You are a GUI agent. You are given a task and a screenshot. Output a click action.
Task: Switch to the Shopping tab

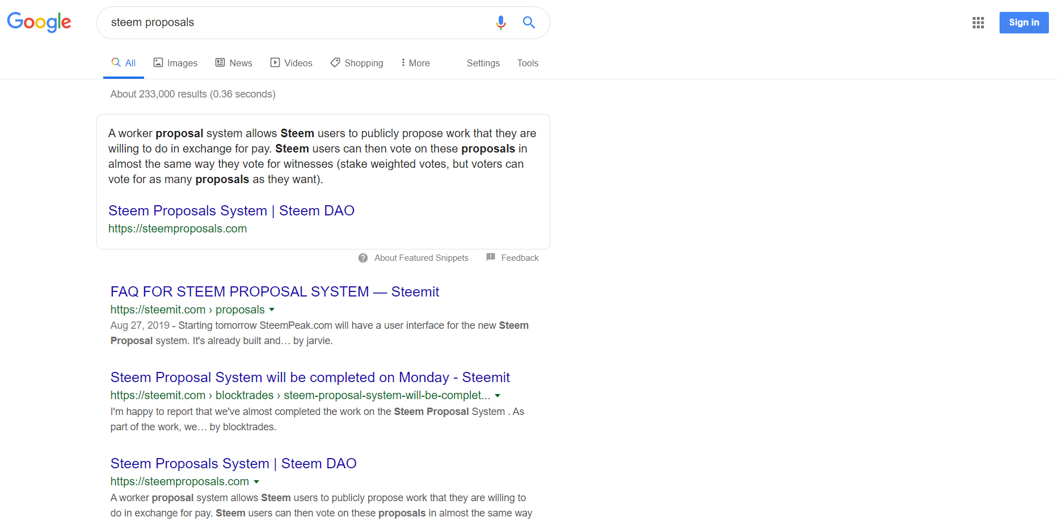pos(357,63)
